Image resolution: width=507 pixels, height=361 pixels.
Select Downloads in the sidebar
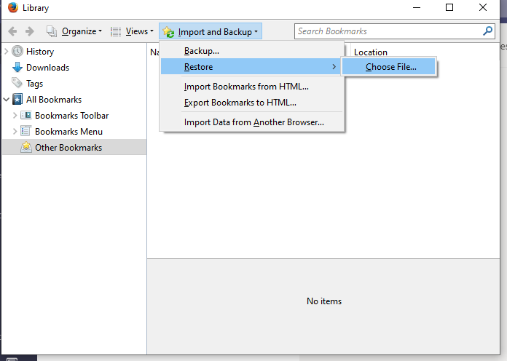tap(47, 68)
